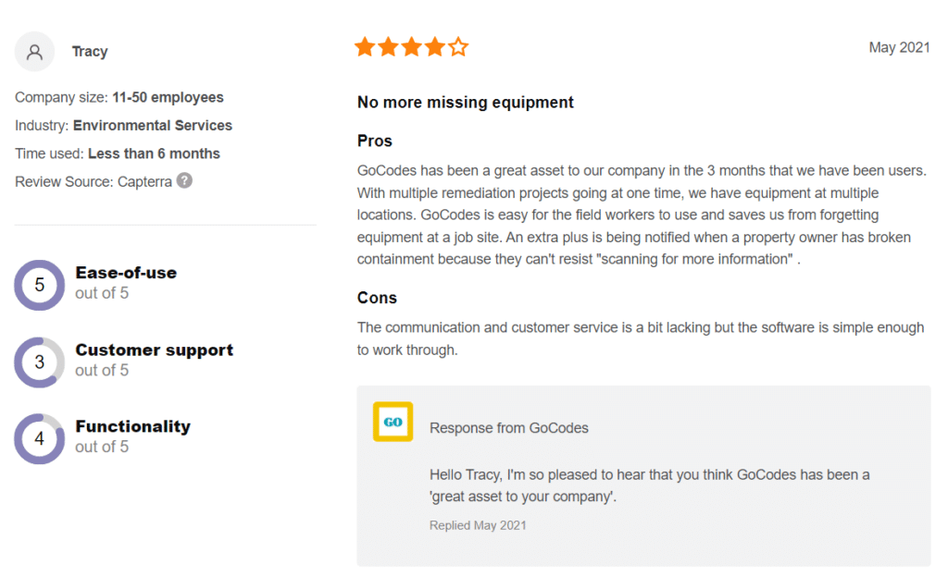
Task: Click the 11-50 employees company size text
Action: pyautogui.click(x=168, y=97)
